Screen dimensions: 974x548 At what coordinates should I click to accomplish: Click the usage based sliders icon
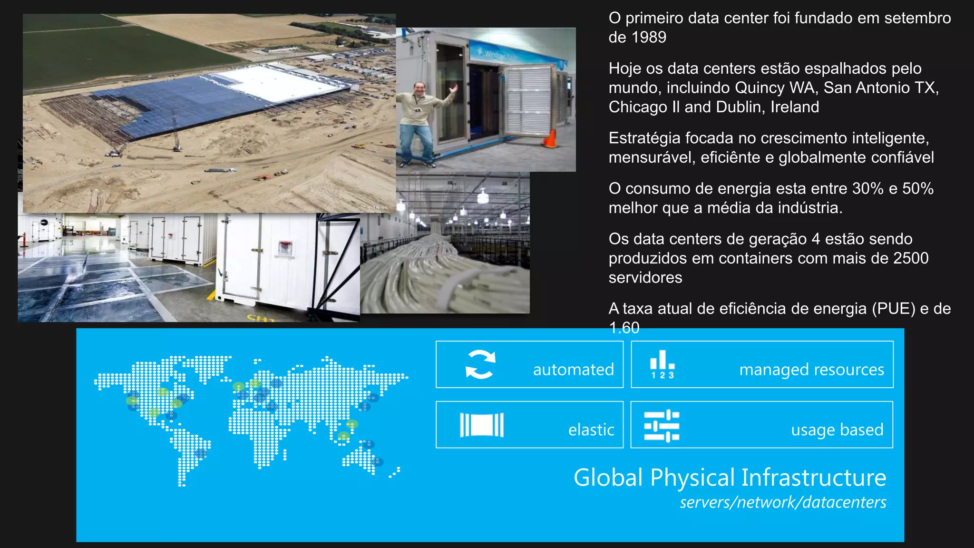point(662,426)
